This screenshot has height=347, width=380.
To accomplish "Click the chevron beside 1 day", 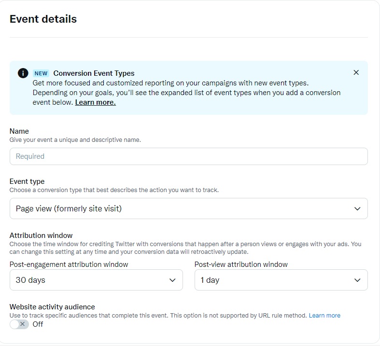I will click(357, 280).
